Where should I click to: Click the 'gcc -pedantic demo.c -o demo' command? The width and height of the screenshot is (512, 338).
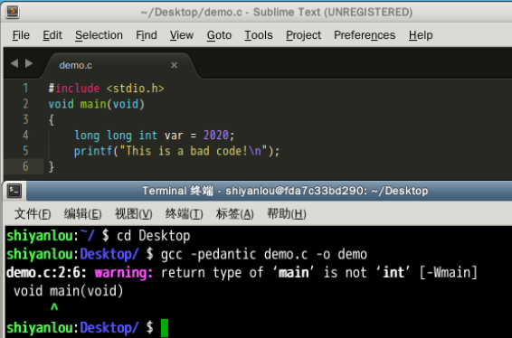coord(264,254)
